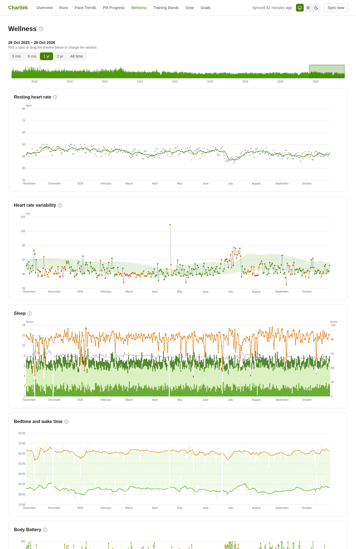Select the system theme monitor icon
Screen dimensions: 356x549
[300, 8]
